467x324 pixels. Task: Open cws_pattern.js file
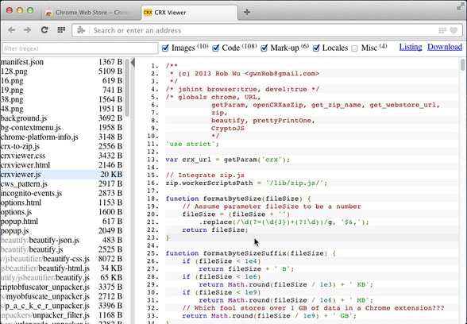tap(61, 184)
